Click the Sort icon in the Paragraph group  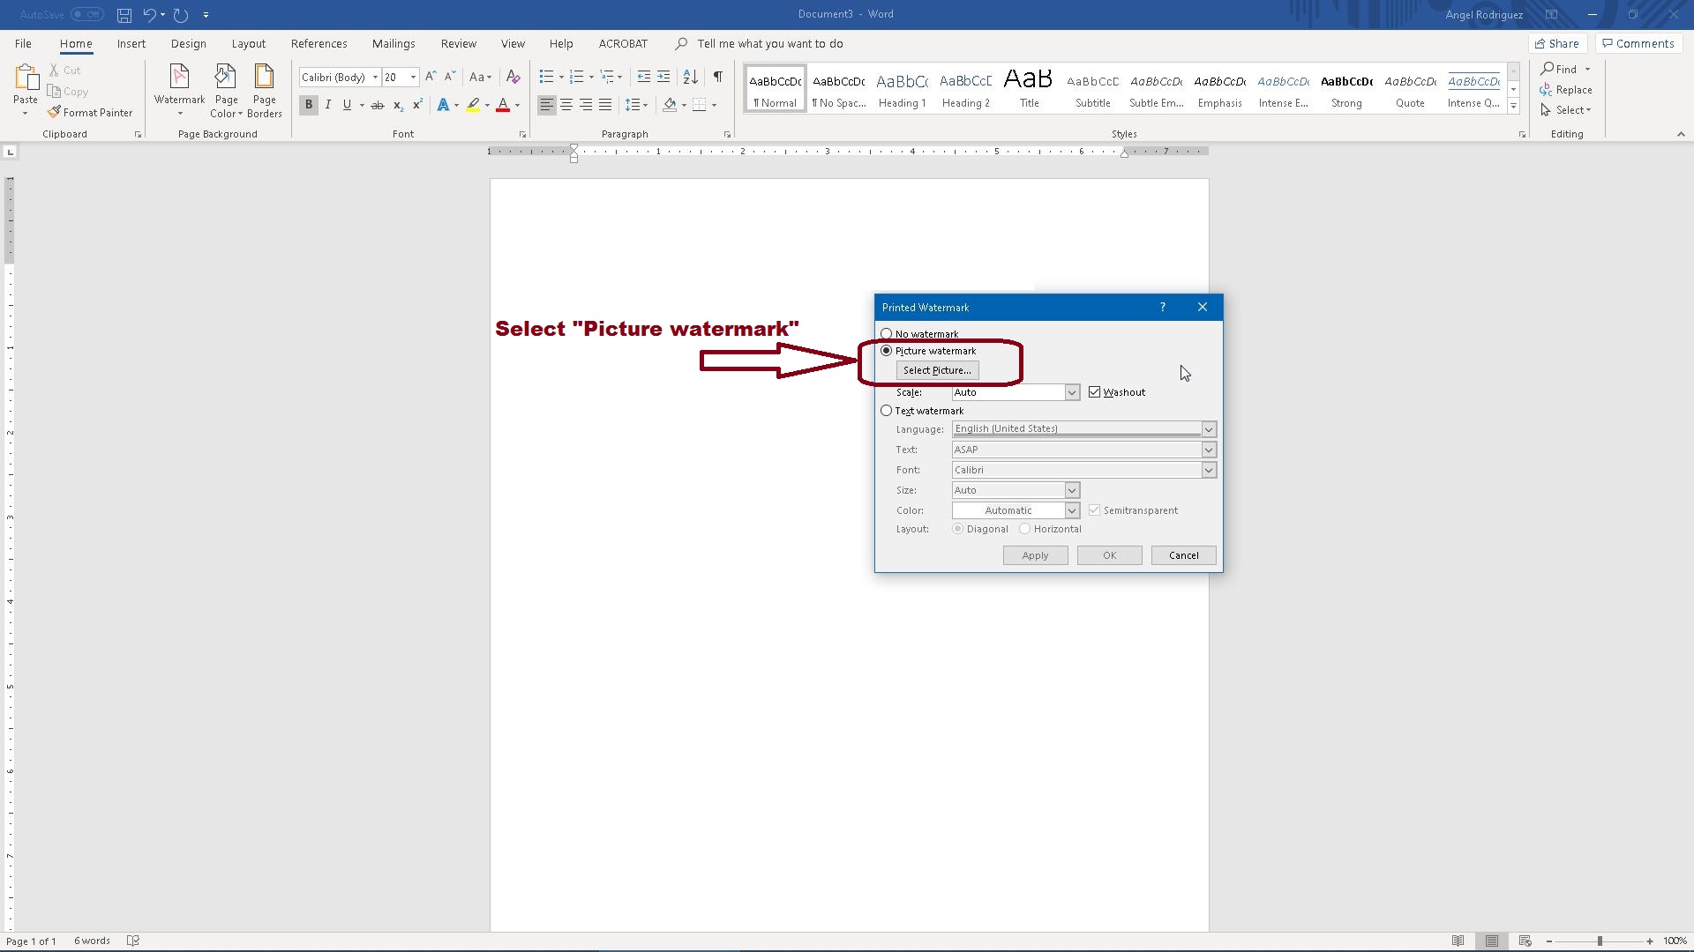[x=691, y=77]
